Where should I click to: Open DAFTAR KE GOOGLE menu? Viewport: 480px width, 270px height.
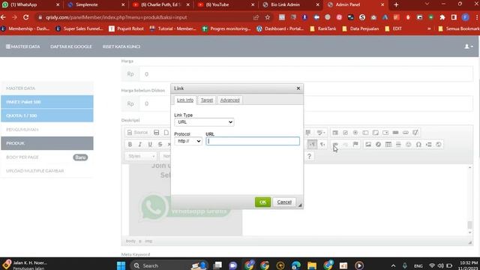(x=71, y=46)
